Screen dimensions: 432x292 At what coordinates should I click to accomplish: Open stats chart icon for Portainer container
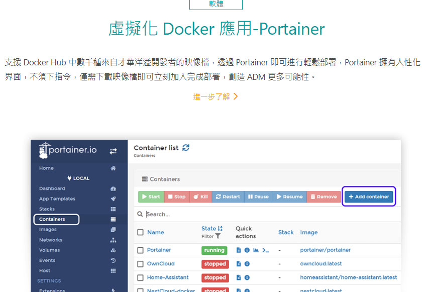pyautogui.click(x=256, y=250)
